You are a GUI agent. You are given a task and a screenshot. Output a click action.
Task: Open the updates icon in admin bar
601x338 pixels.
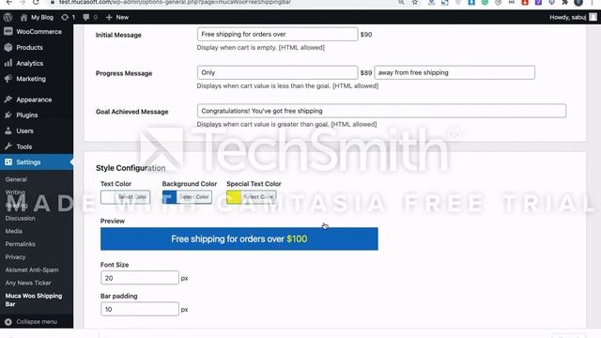[x=65, y=17]
